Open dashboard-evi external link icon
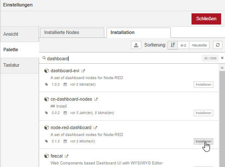 point(83,71)
